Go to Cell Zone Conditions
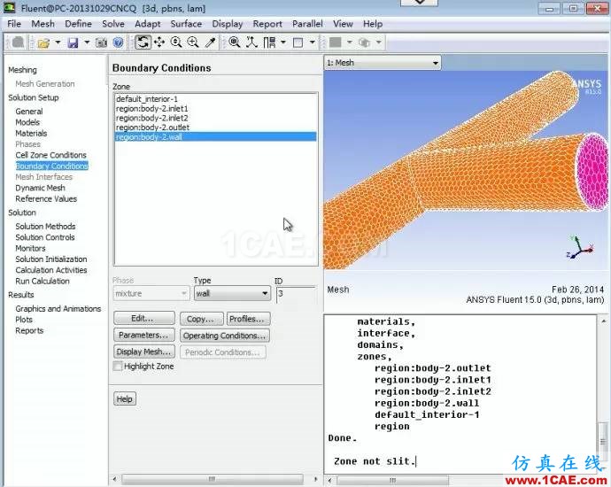This screenshot has height=487, width=611. coord(50,155)
